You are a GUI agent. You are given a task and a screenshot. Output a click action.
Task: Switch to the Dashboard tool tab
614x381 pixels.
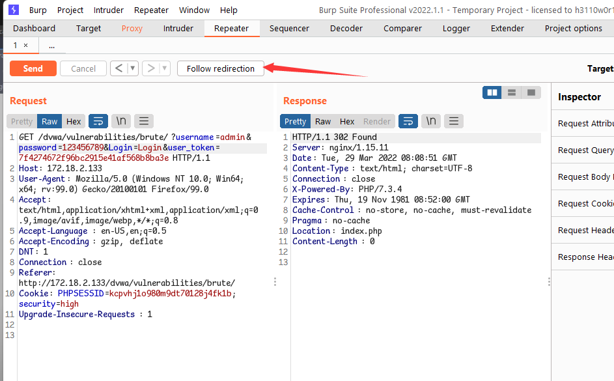coord(34,29)
